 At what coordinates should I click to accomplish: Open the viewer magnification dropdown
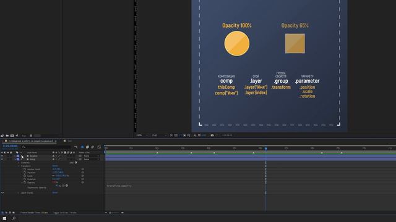pos(142,135)
